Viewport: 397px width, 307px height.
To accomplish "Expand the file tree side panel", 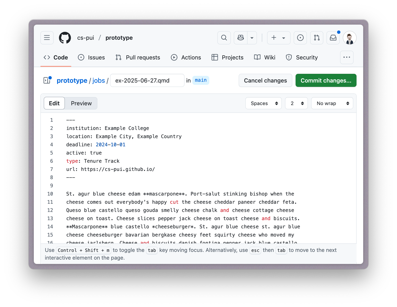I will [x=47, y=80].
